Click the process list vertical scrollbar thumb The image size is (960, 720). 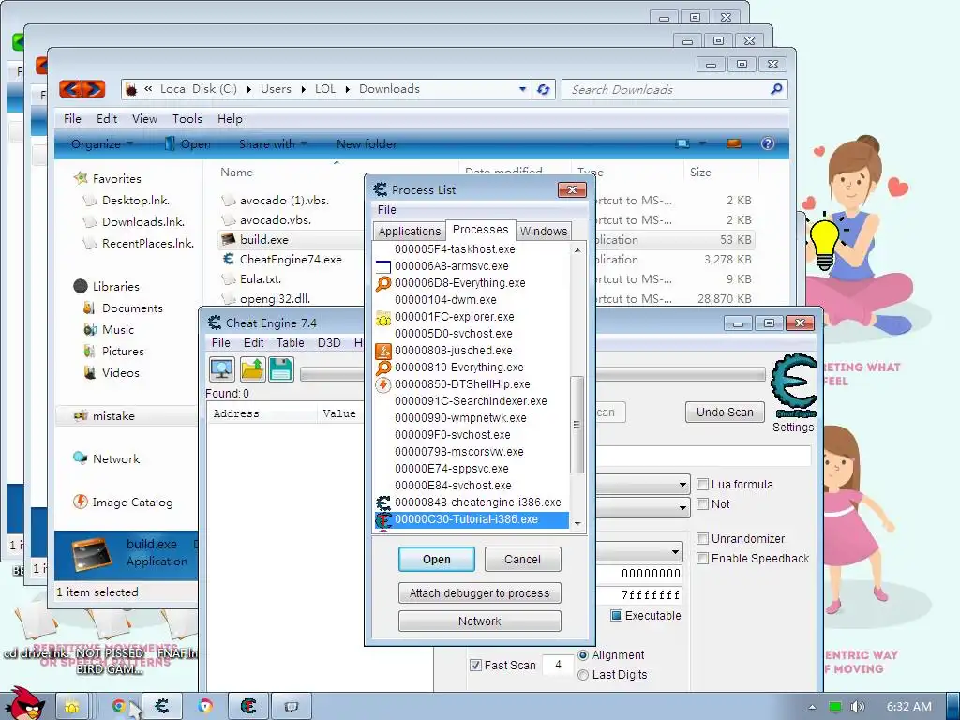tap(577, 425)
